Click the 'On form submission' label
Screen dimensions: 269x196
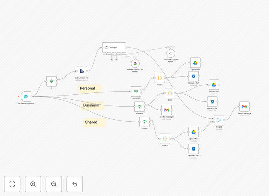tap(26, 104)
